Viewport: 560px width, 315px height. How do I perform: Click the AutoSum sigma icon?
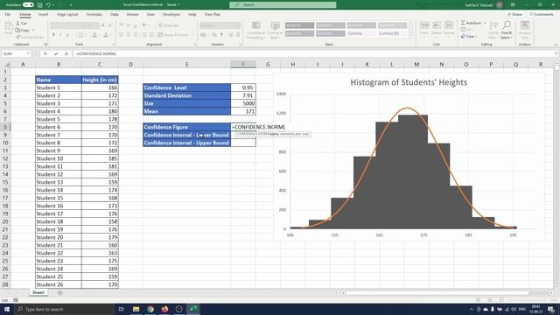463,23
